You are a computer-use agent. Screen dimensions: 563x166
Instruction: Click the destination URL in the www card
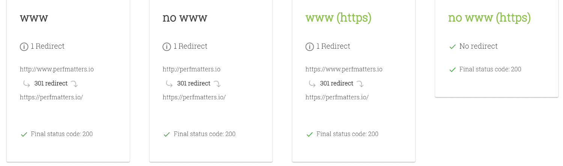point(51,97)
